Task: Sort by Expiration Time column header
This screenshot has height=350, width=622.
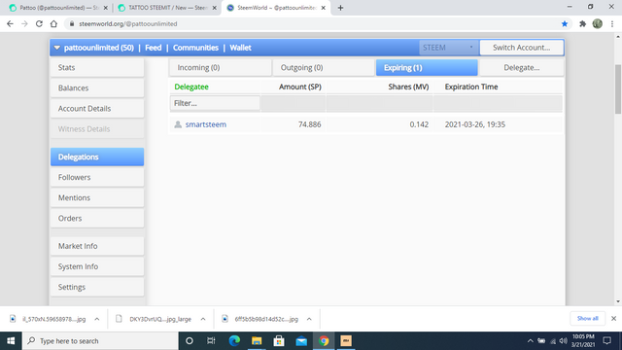Action: [471, 87]
